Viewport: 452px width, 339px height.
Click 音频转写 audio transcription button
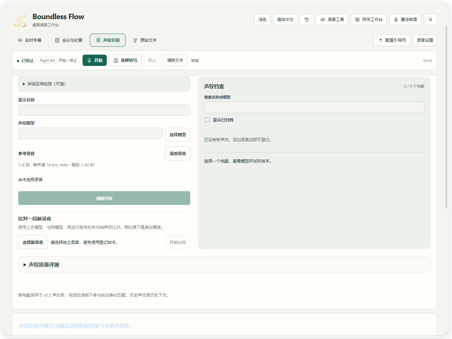(x=126, y=60)
